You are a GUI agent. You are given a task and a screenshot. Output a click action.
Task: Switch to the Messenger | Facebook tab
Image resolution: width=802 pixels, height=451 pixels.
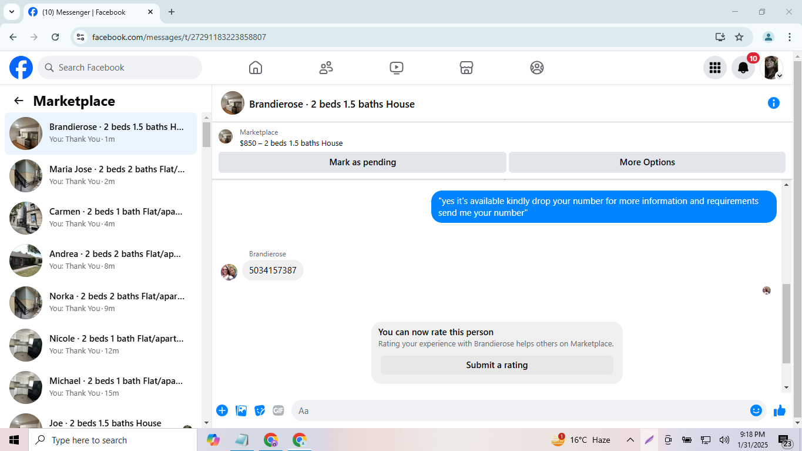point(91,12)
